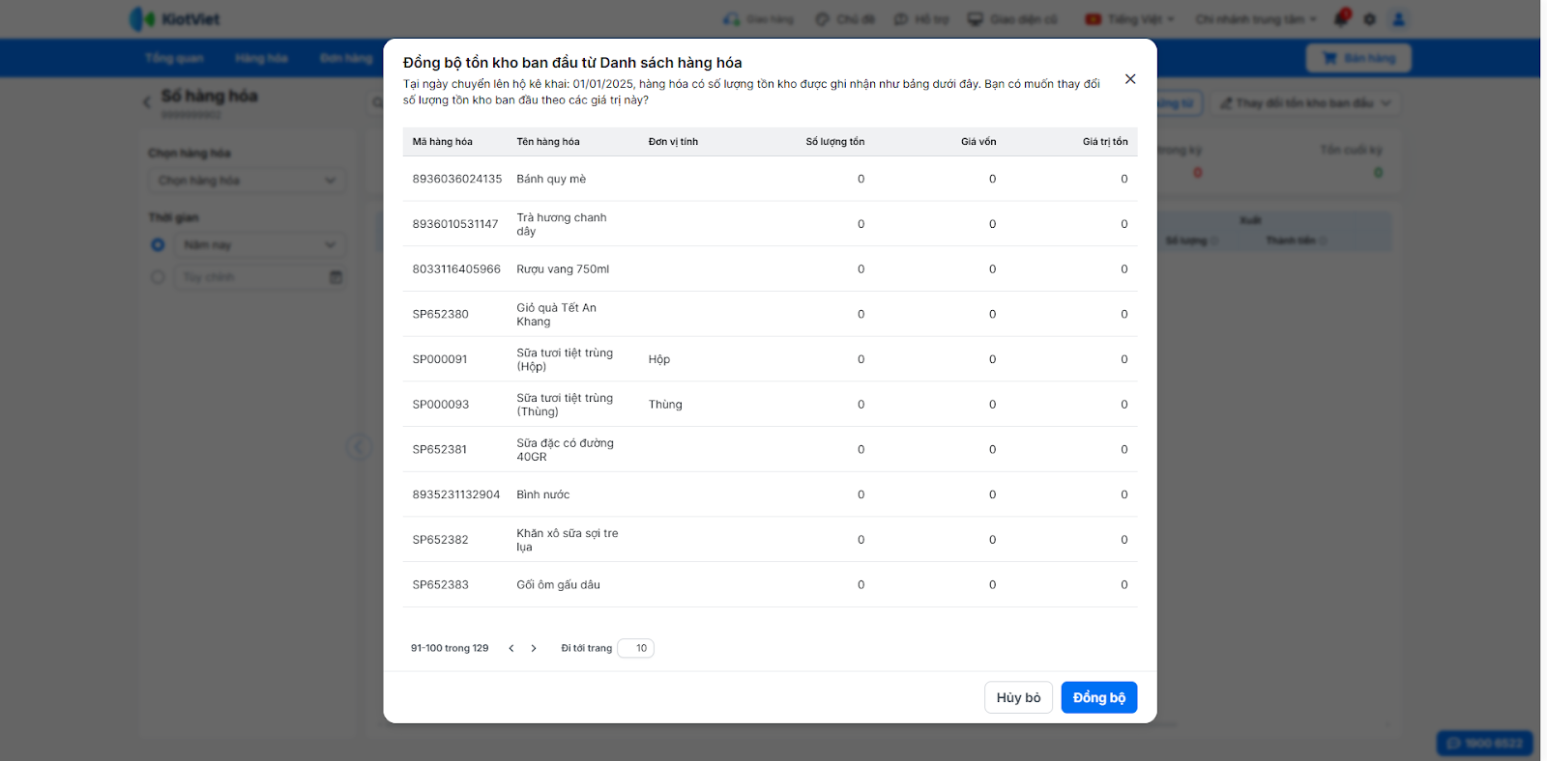Select the Tùy chỉnh radio button
Image resolution: width=1547 pixels, height=761 pixels.
(158, 277)
